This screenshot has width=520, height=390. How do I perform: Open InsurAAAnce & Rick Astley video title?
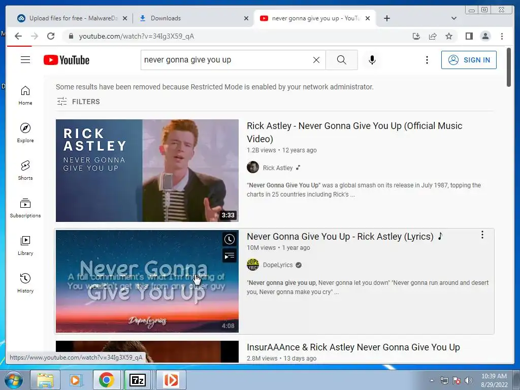pyautogui.click(x=353, y=347)
